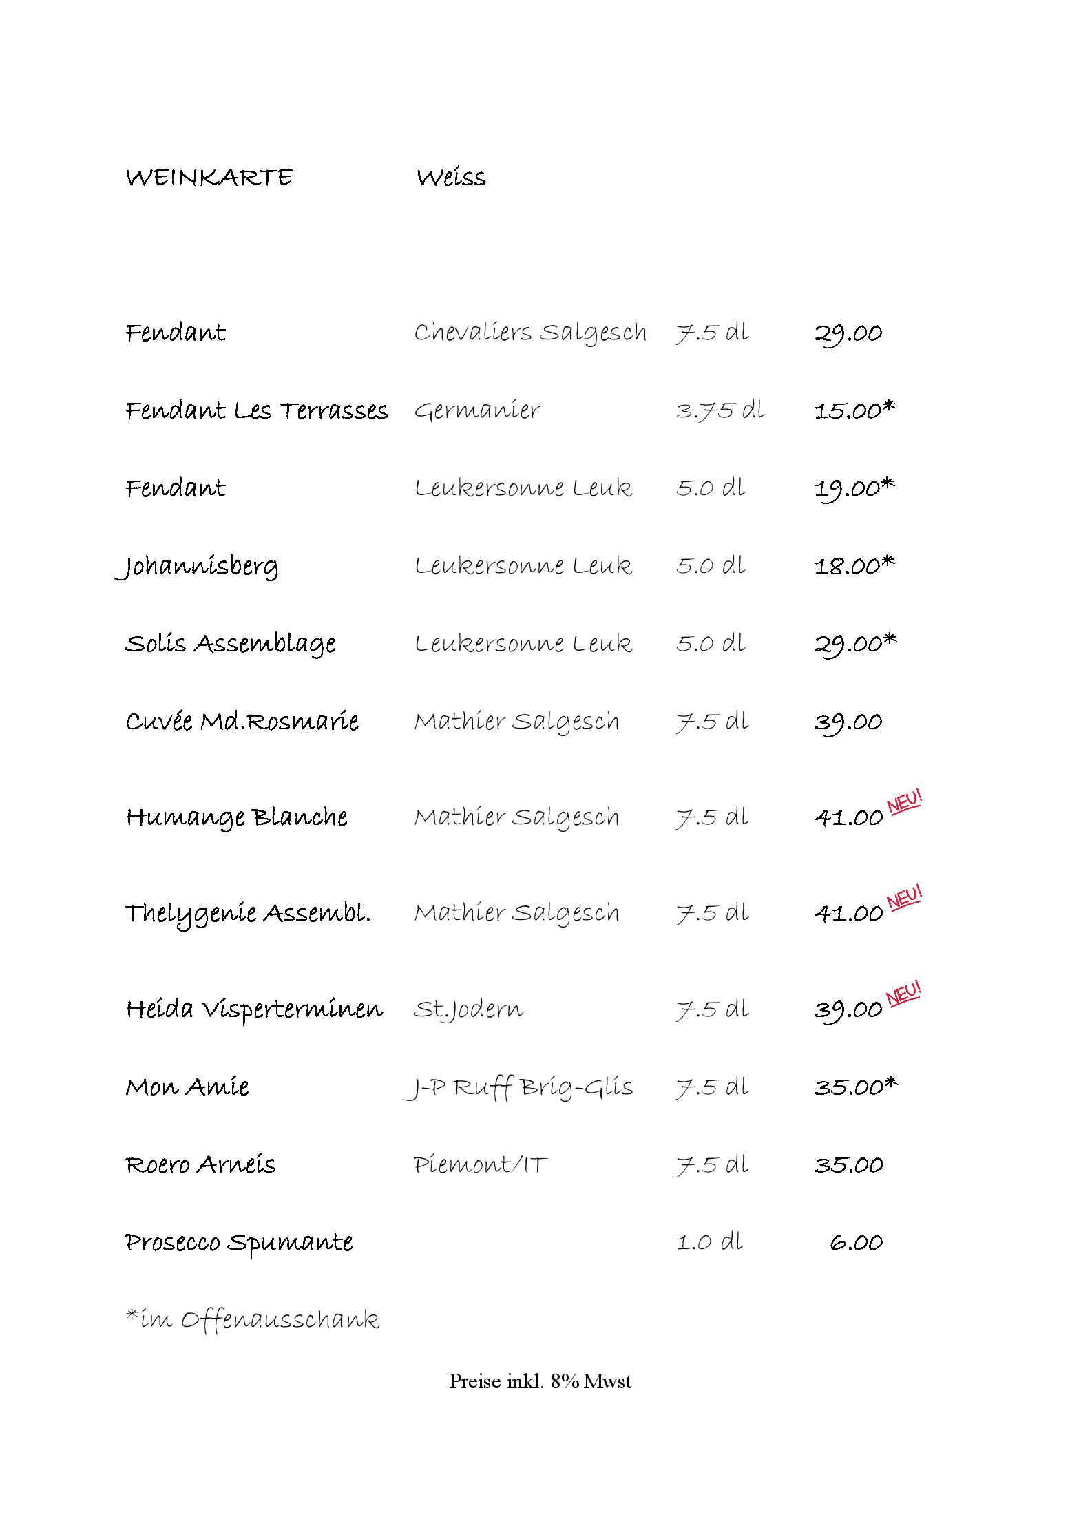Screen dimensions: 1081x1530
Task: Click the NEU! stamp next to Thelygenie Assembl.
Action: [x=904, y=899]
